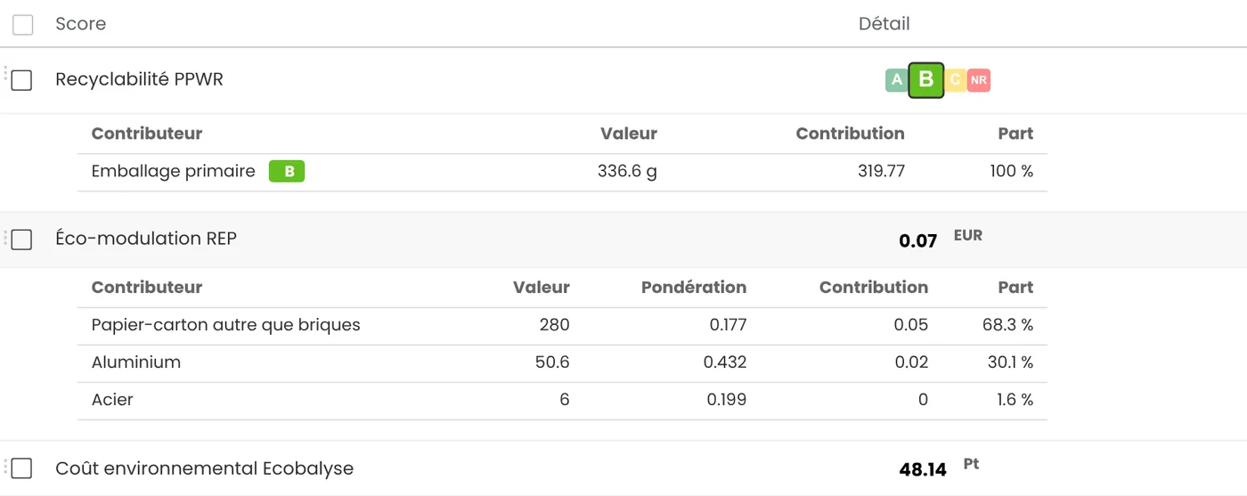Screen dimensions: 1247x496
Task: Check the Recyclabilité PPWR row checkbox
Action: (21, 80)
